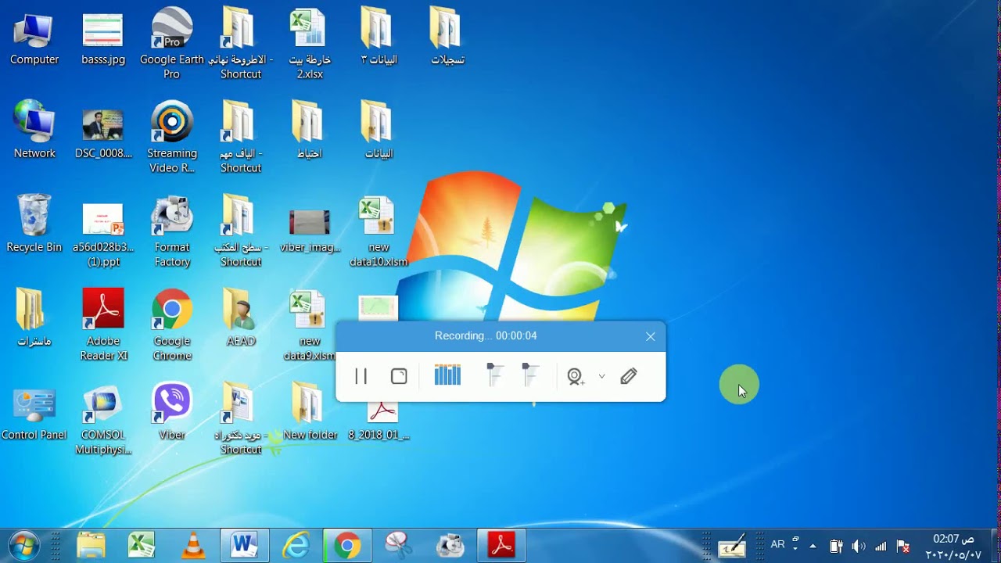Select the Viber desktop shortcut
Screen dimensions: 1001x563
tap(172, 411)
